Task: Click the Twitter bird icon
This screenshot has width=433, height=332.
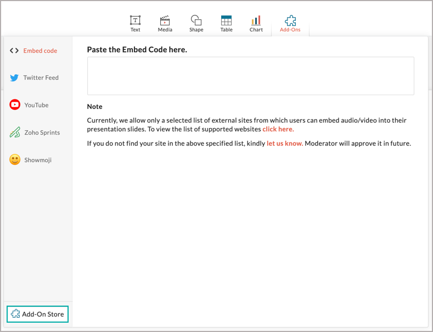Action: (x=14, y=78)
